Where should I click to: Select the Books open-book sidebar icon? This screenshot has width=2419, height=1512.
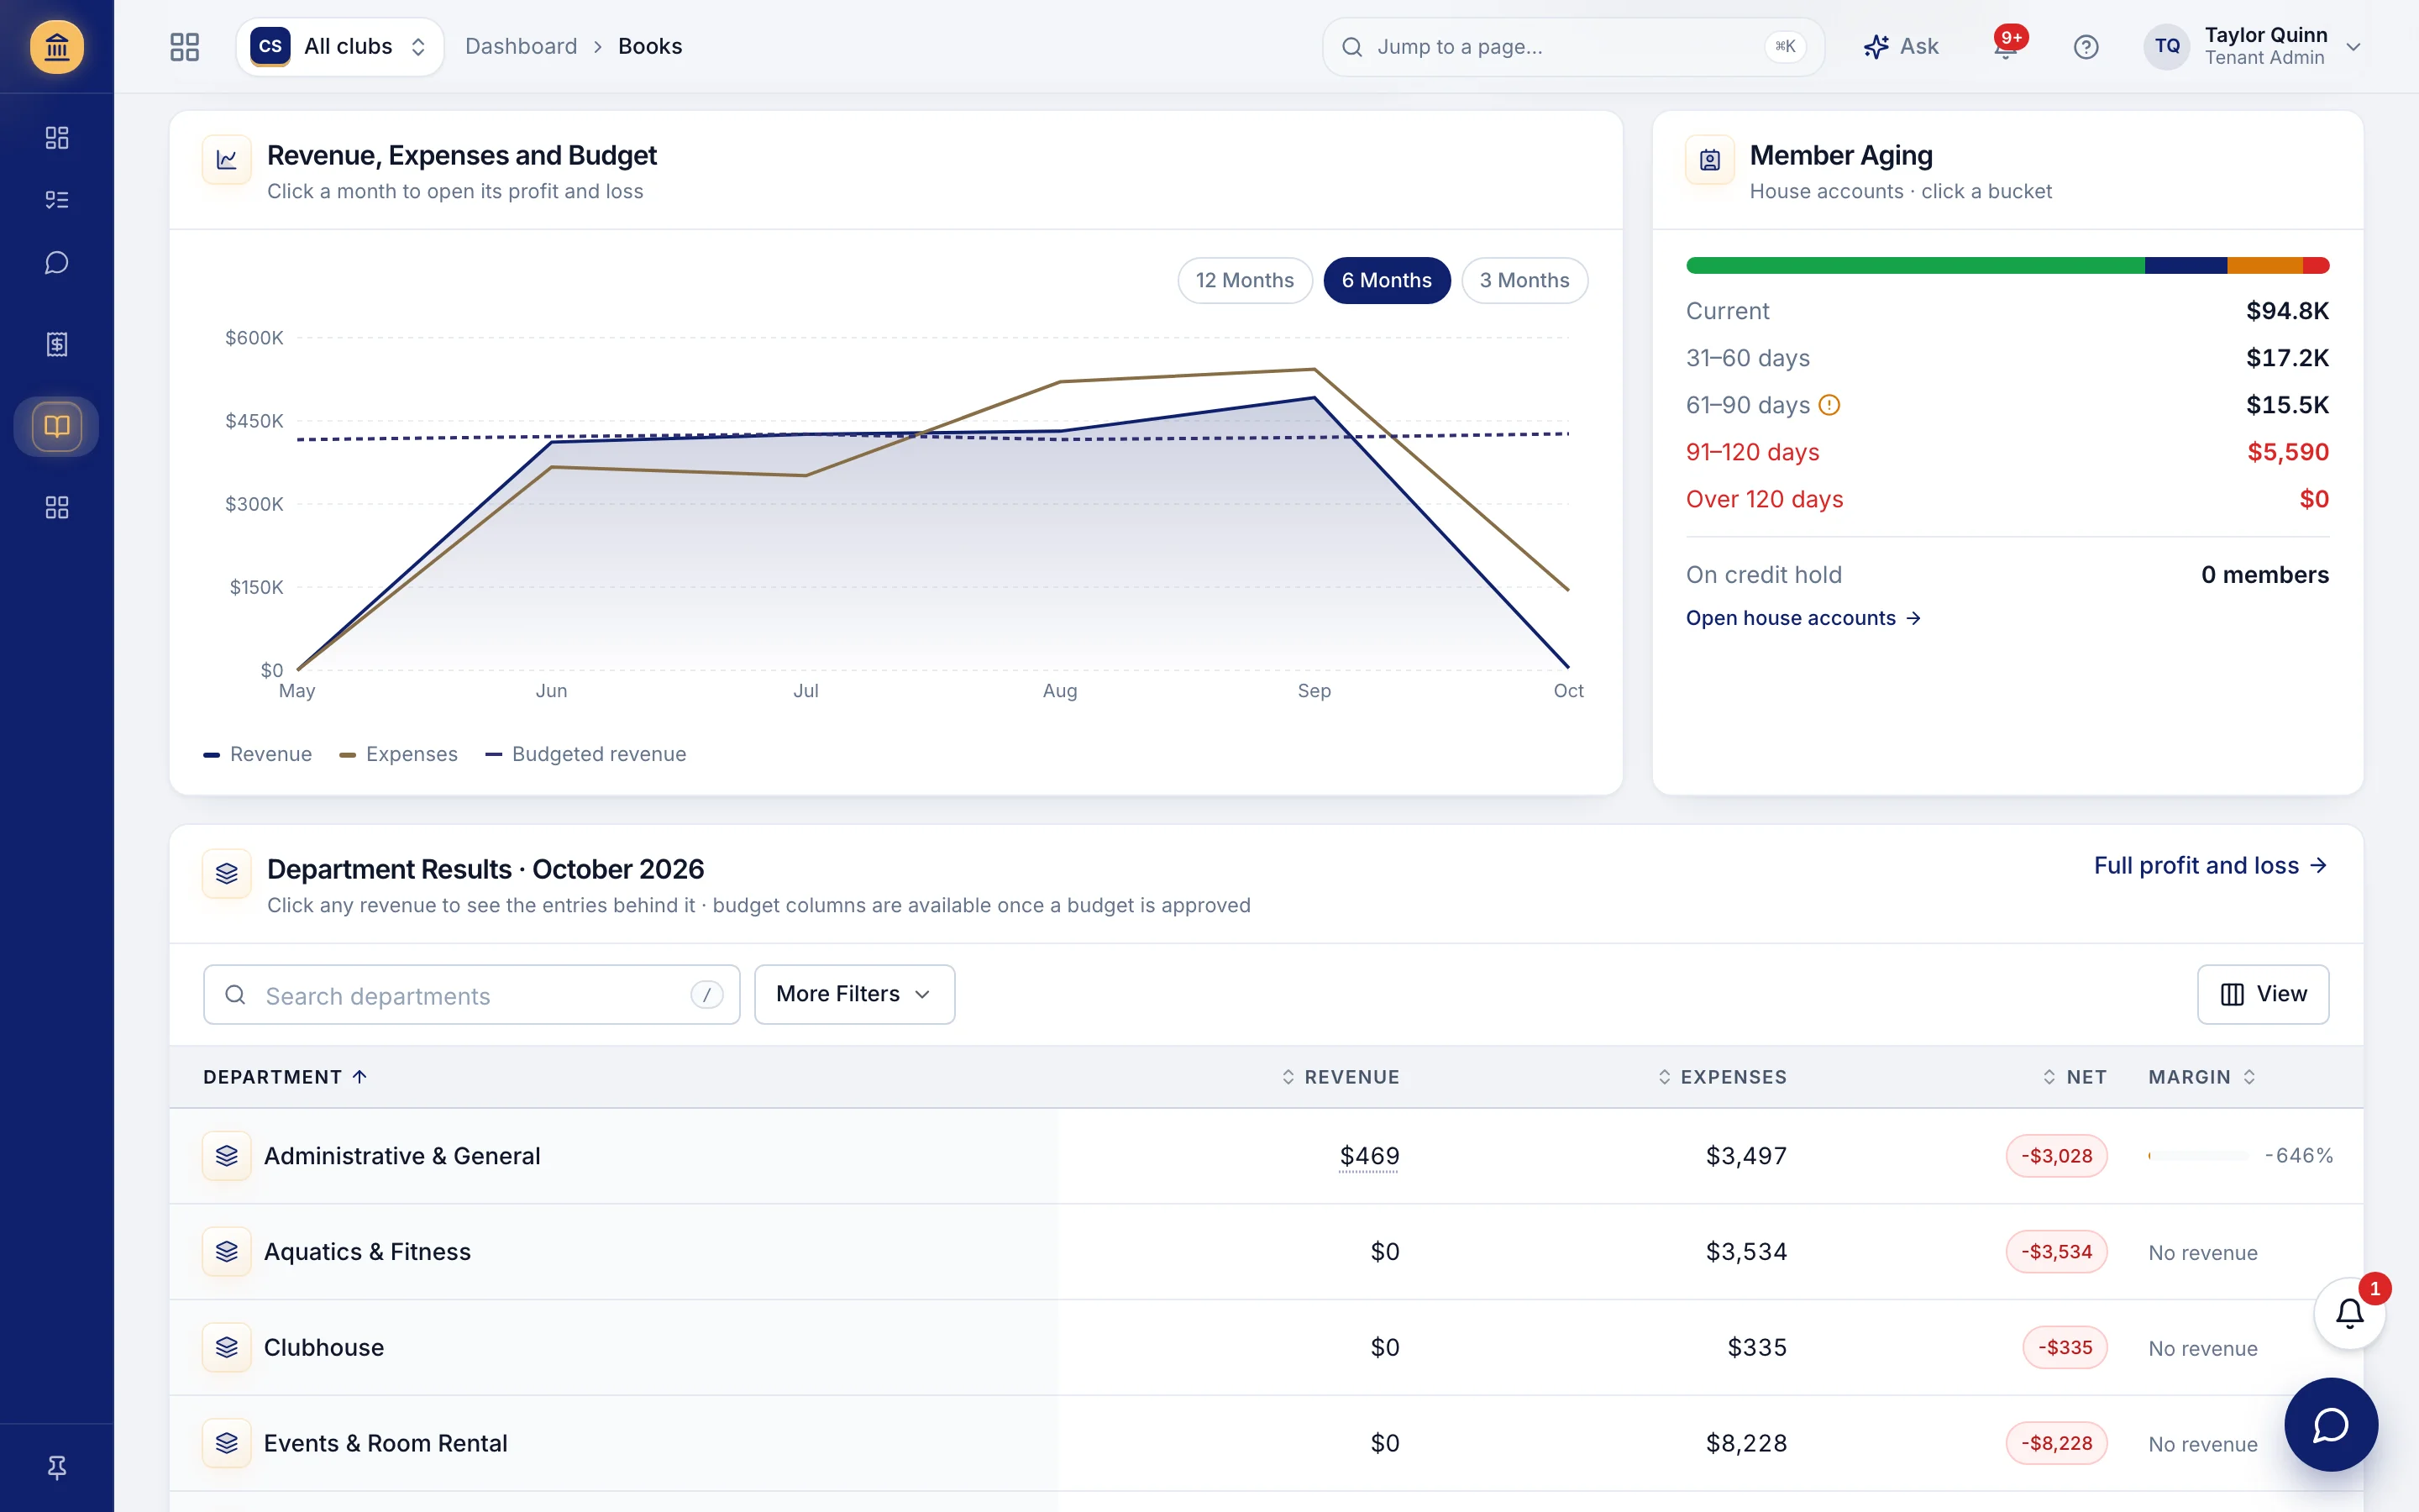(57, 427)
